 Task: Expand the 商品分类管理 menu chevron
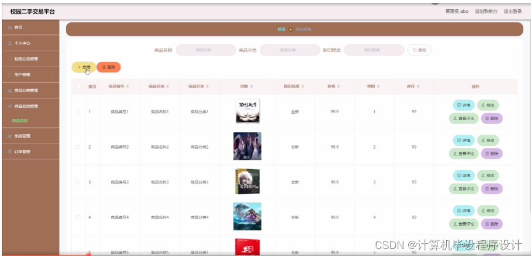(x=52, y=90)
